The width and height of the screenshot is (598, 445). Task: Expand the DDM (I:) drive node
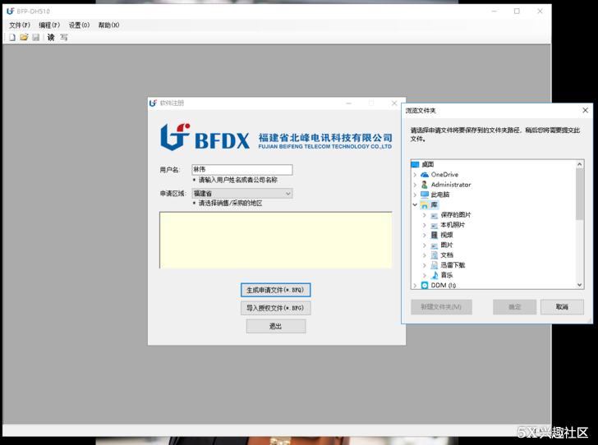pyautogui.click(x=415, y=285)
